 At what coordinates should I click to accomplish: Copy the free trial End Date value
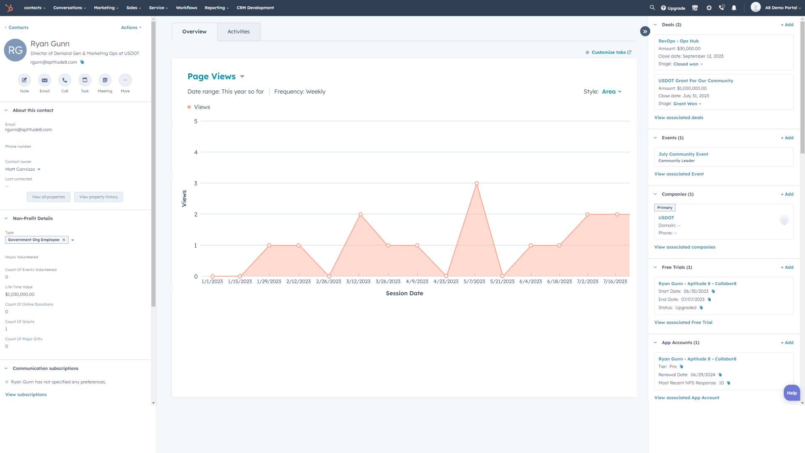tap(709, 299)
